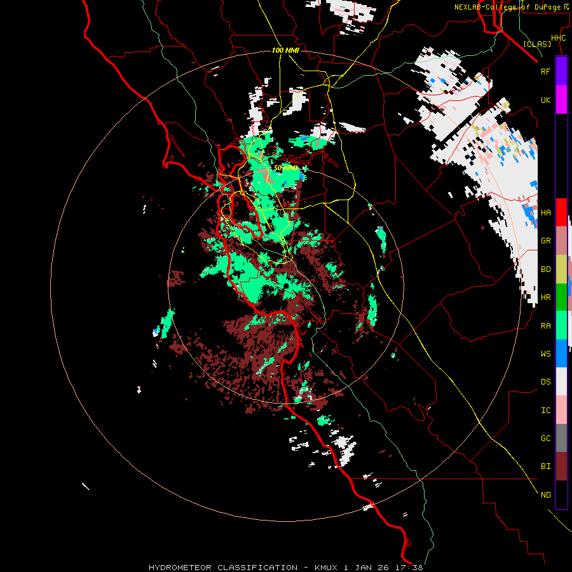Click the 50 NMI range ring label

[286, 168]
